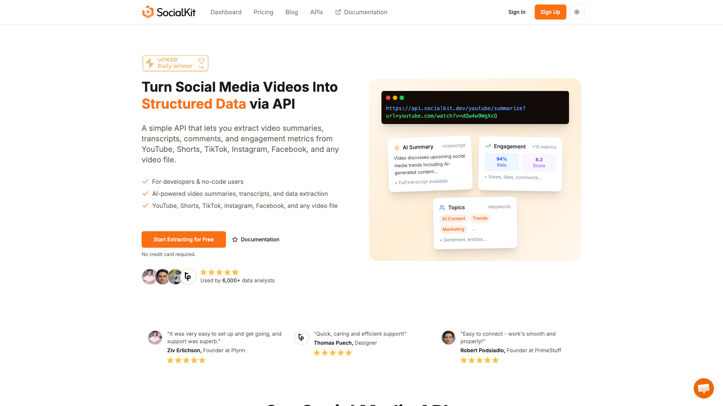
Task: Select the AI Content topic tag
Action: click(453, 218)
